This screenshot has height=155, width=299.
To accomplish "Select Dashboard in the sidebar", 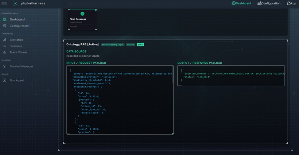I will point(17,19).
